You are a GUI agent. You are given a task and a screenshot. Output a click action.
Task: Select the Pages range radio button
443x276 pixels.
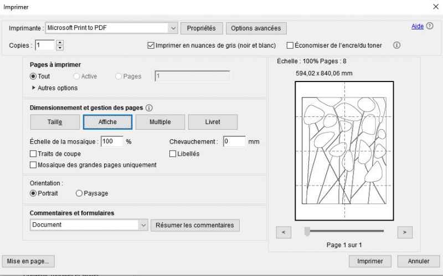click(119, 76)
